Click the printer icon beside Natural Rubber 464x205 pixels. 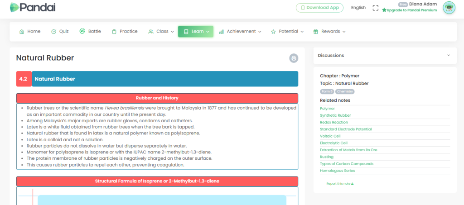[x=294, y=58]
